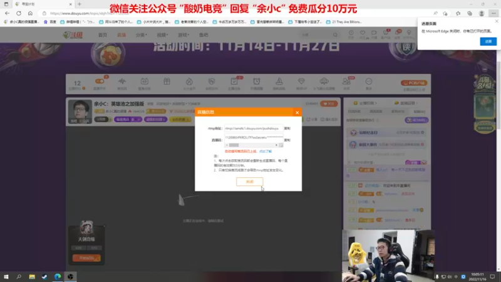501x282 pixels.
Task: Open the Baidu bookmark
Action: 50,22
